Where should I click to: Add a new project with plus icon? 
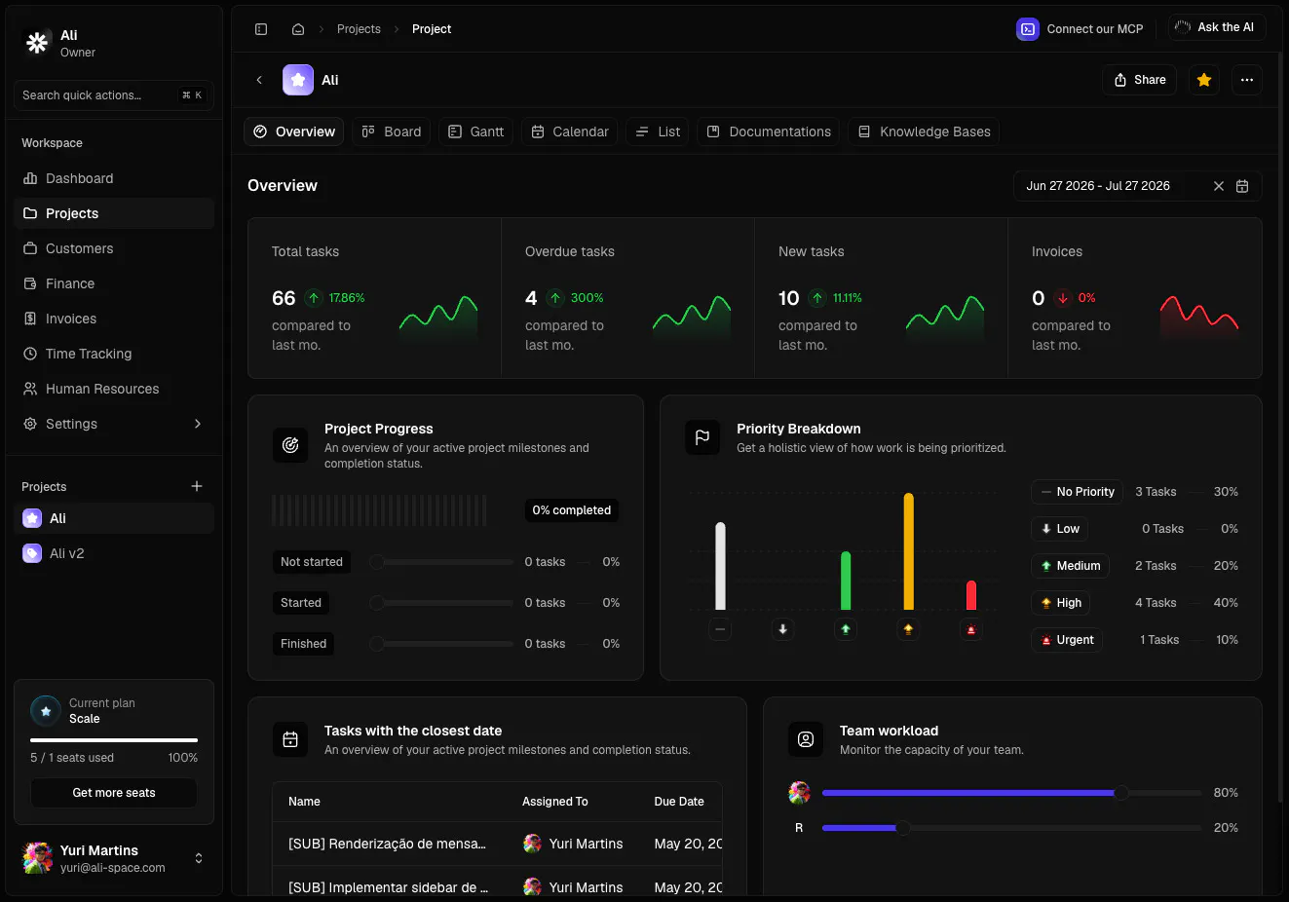(197, 486)
